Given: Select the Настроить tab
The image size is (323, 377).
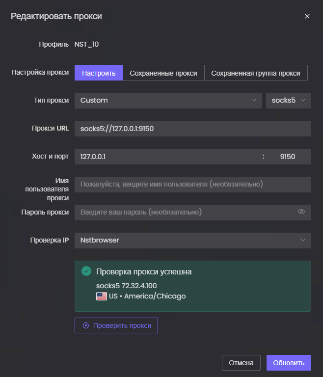Looking at the screenshot, I should 99,73.
